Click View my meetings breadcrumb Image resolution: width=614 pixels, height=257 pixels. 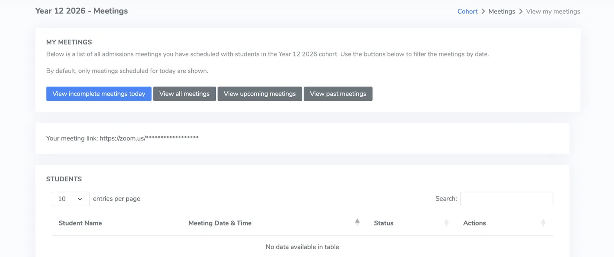(x=553, y=11)
